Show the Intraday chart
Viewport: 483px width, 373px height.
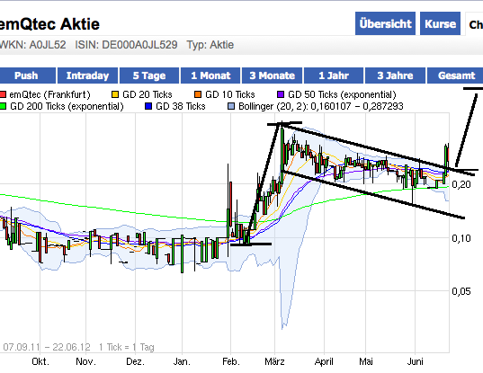(87, 75)
